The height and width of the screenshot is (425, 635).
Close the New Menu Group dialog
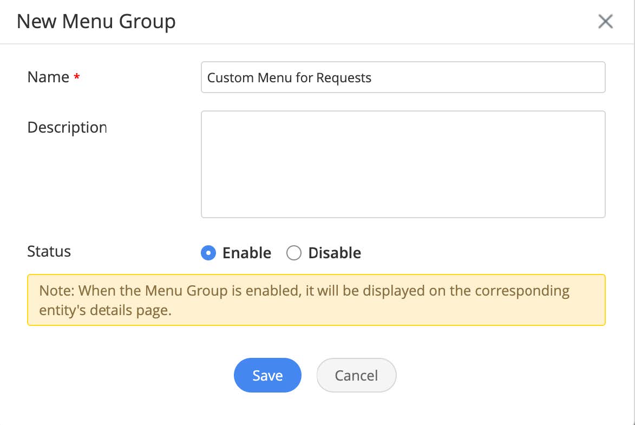click(x=605, y=22)
